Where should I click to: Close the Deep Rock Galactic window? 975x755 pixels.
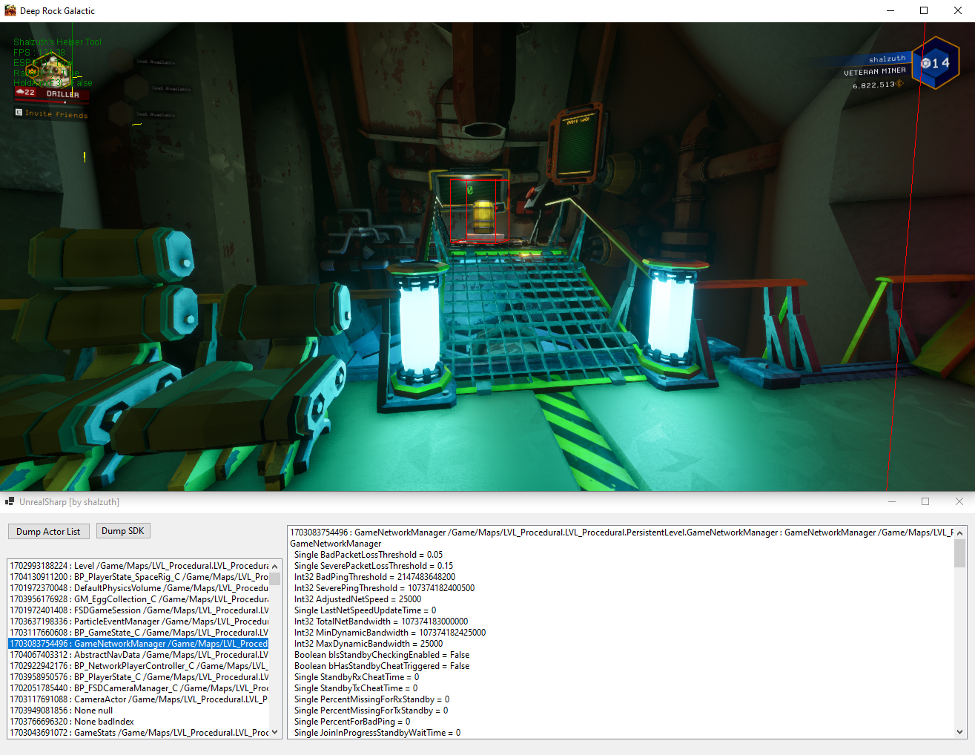(x=958, y=10)
